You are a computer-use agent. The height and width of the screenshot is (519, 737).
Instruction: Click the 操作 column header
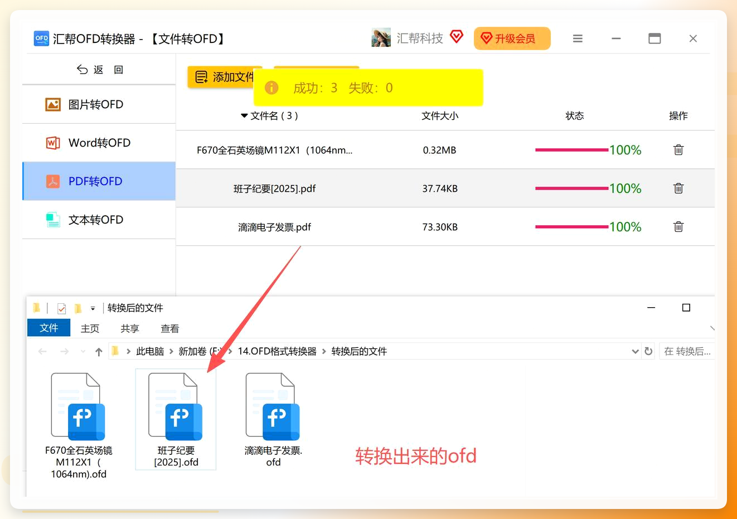[678, 116]
